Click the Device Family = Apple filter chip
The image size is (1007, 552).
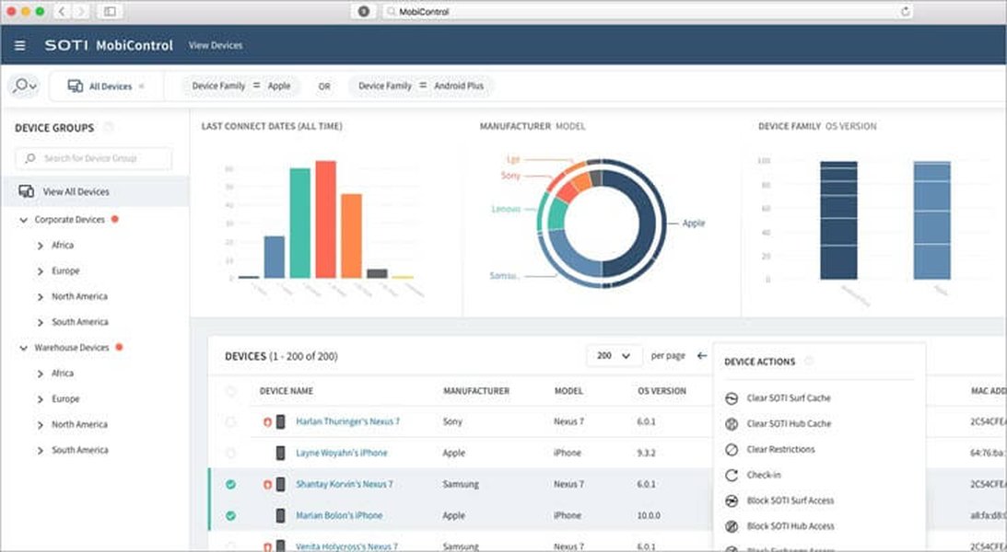(x=240, y=86)
